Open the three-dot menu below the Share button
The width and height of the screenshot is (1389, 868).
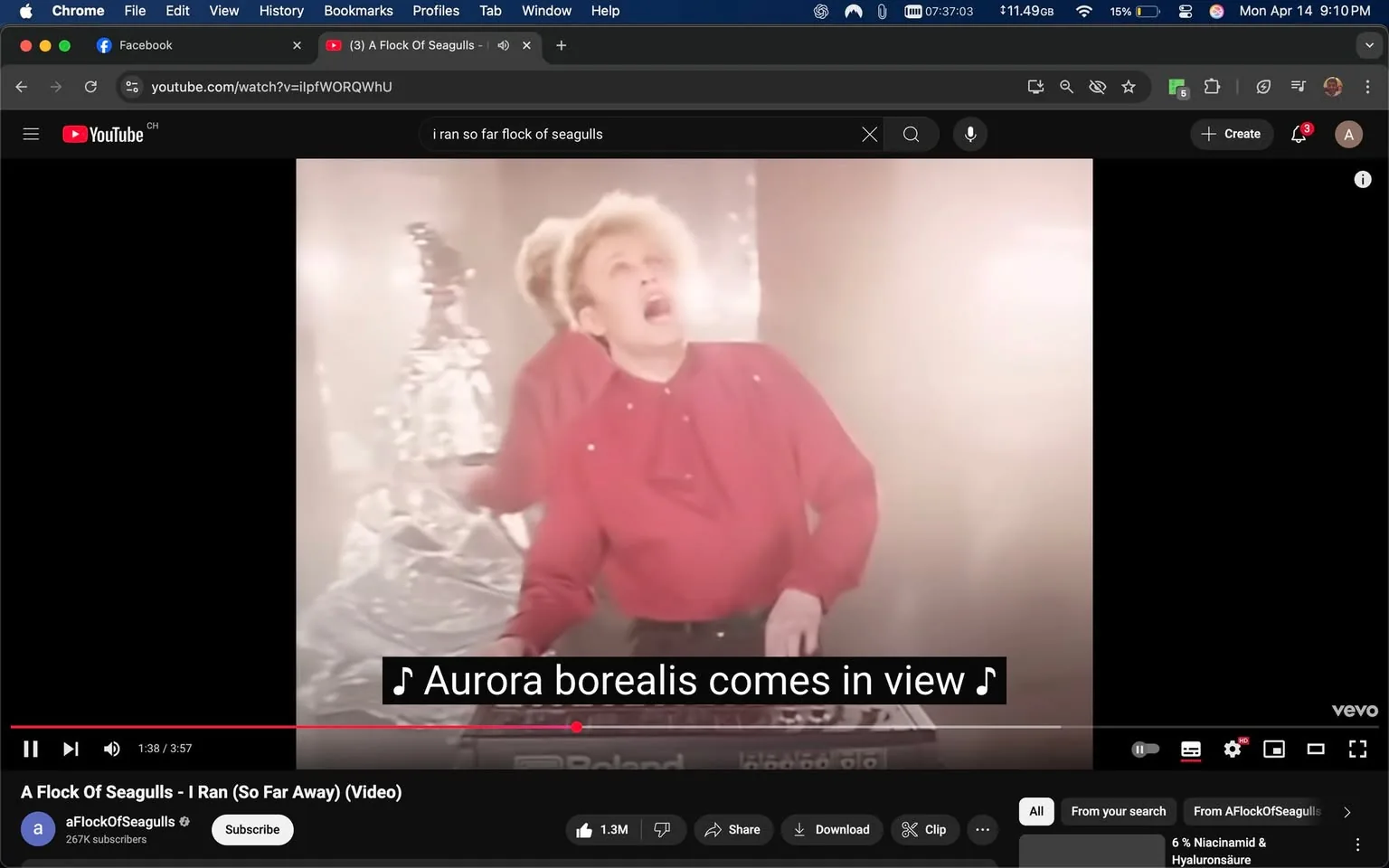point(982,829)
